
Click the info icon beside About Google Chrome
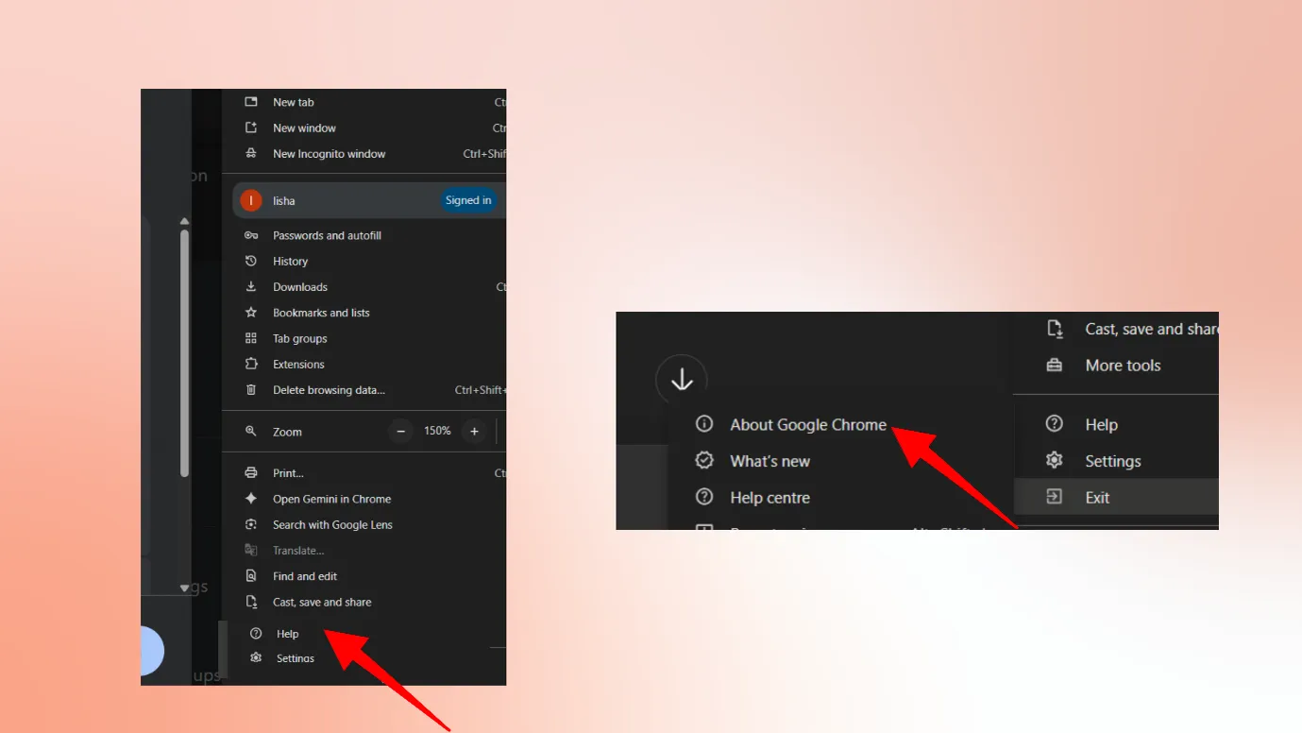coord(704,424)
